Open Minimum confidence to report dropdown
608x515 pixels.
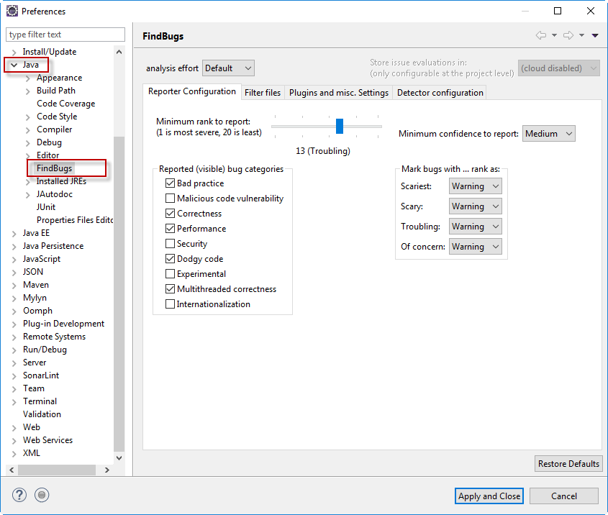(x=549, y=134)
